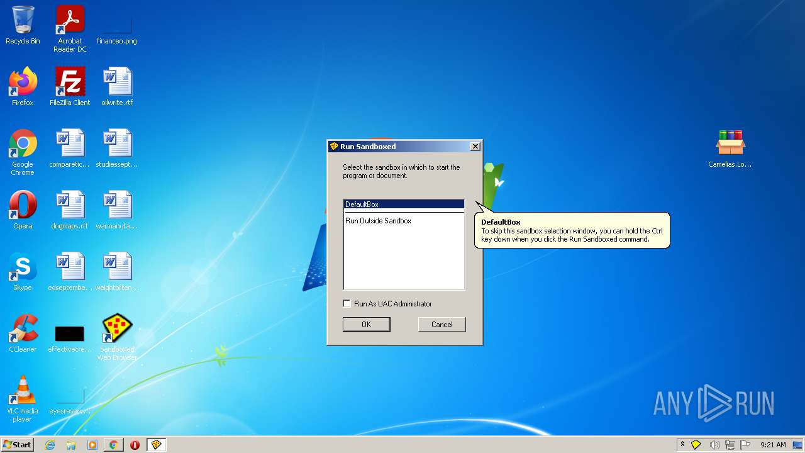The image size is (805, 453).
Task: Open Acrobat Reader DC shortcut
Action: point(70,29)
